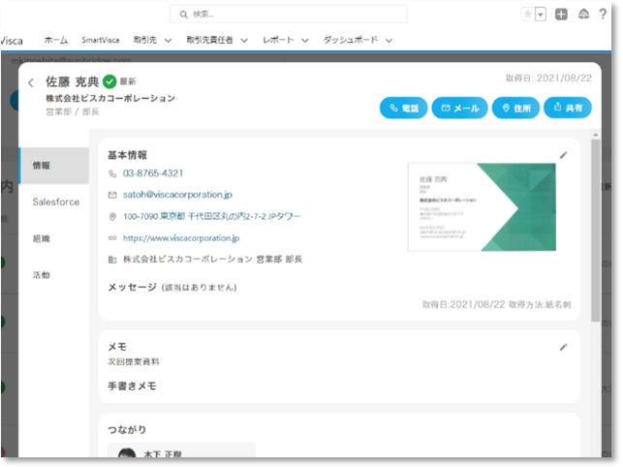Viewport: 623px width, 467px height.
Task: Click the green verified checkmark badge
Action: coord(109,82)
